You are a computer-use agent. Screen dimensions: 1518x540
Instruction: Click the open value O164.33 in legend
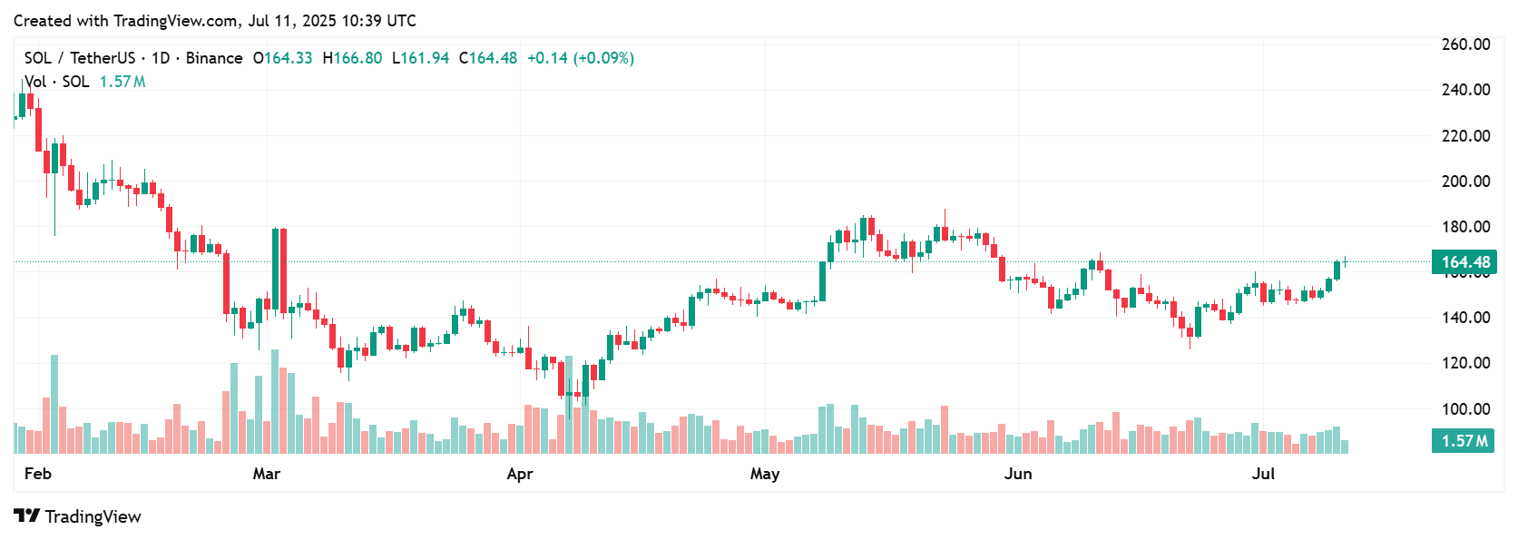point(282,58)
